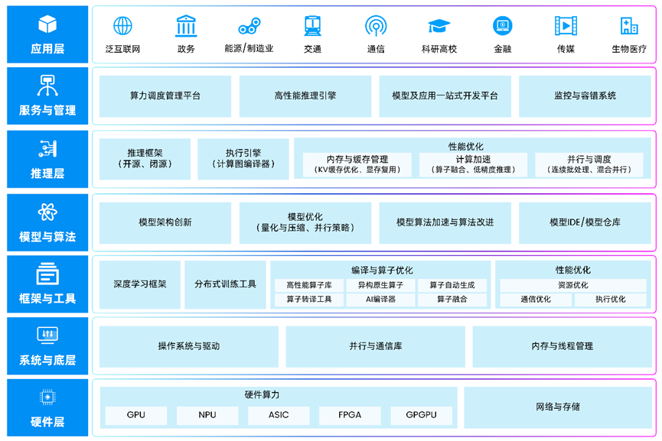Image resolution: width=662 pixels, height=441 pixels.
Task: Click the signal broadcast icon above 通信
Action: 376,26
